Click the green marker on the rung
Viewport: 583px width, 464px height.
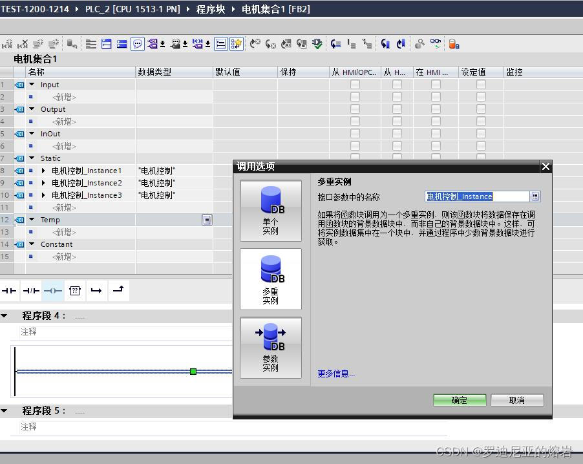coord(193,372)
